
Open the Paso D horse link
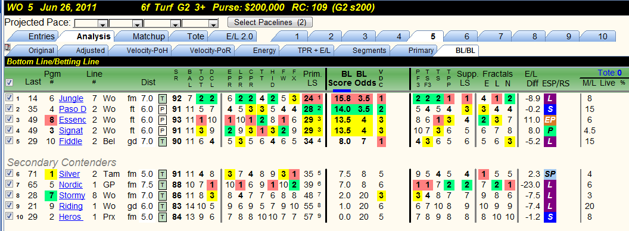point(73,109)
